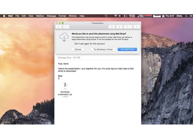Screen dimensions: 193x139
Task: Click Try Sending in Email button
Action: coord(103,49)
